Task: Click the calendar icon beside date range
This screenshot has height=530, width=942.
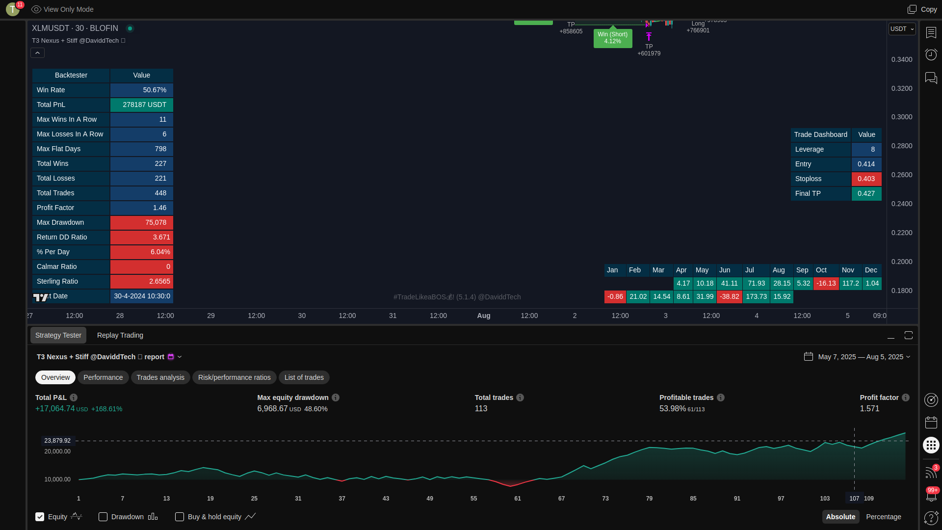Action: click(809, 357)
